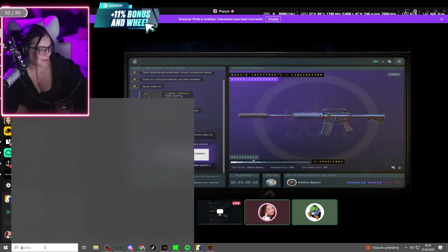
Task: Click the green battery indicator in terminal header
Action: click(376, 62)
